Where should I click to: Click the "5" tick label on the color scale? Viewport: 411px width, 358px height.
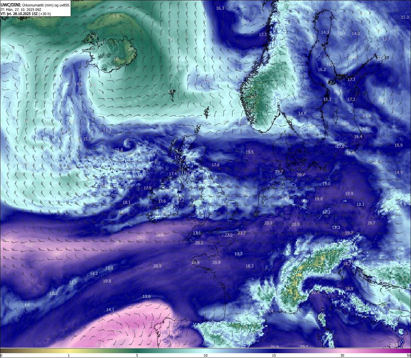137,355
